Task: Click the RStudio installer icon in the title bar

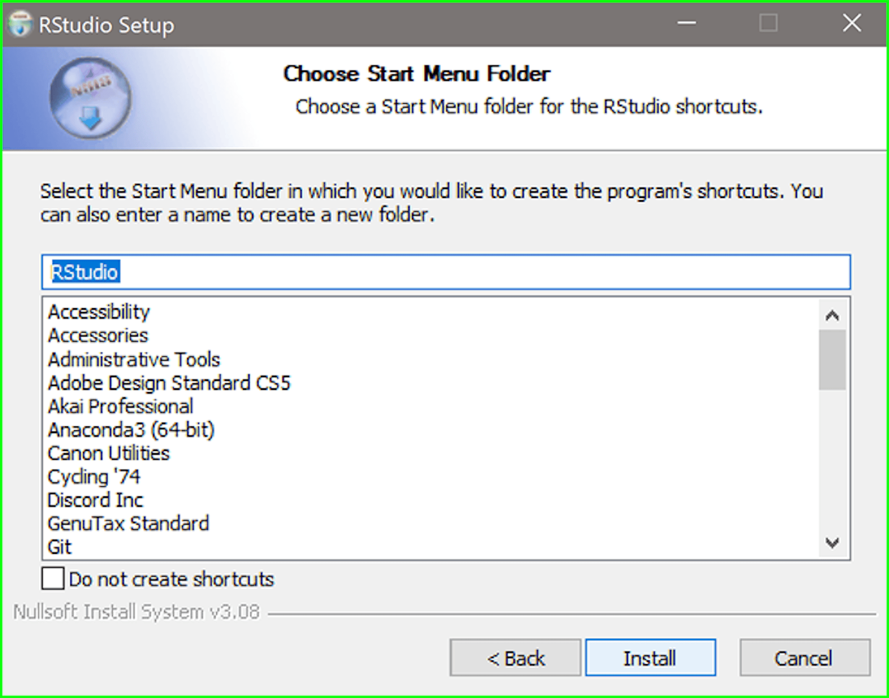Action: (21, 24)
